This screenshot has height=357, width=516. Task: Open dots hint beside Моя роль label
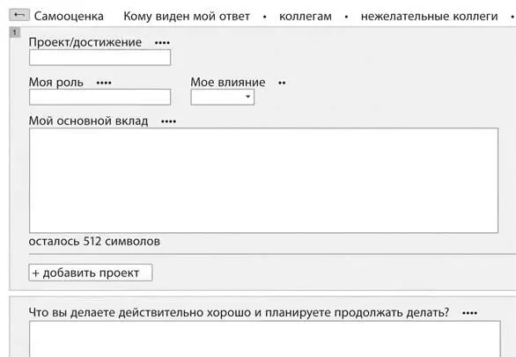[104, 83]
